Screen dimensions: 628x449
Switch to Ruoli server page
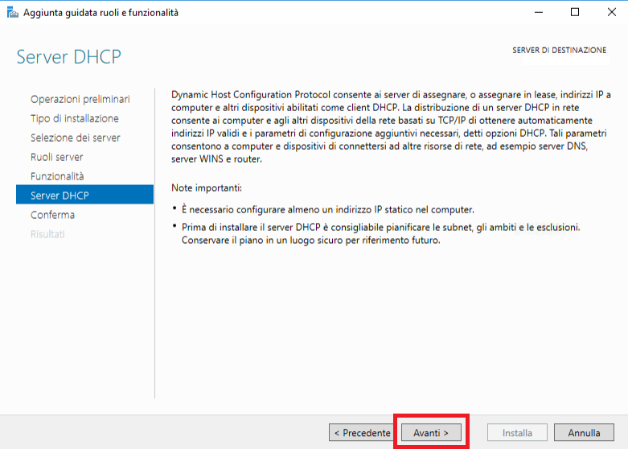(57, 157)
